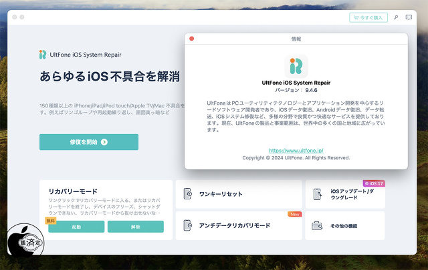Click the 情報 dialog title
The height and width of the screenshot is (270, 428).
pos(296,39)
